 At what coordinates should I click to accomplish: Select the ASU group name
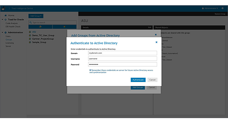pos(34,32)
